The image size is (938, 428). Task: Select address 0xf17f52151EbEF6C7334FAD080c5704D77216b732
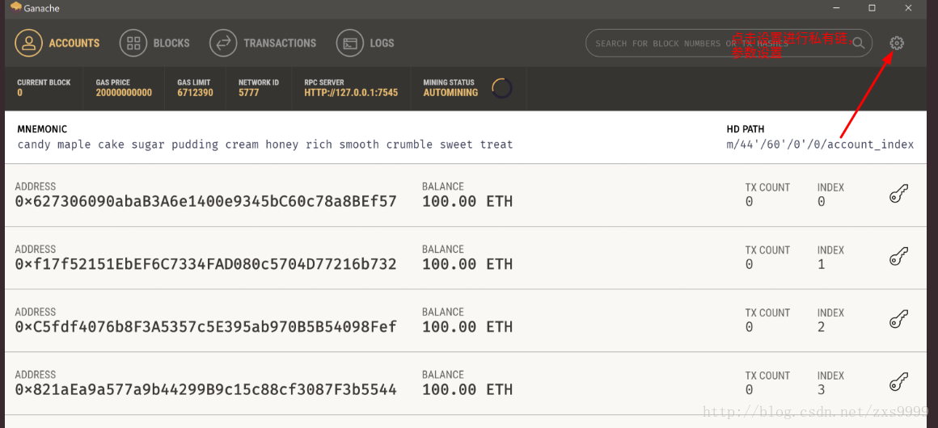point(205,264)
